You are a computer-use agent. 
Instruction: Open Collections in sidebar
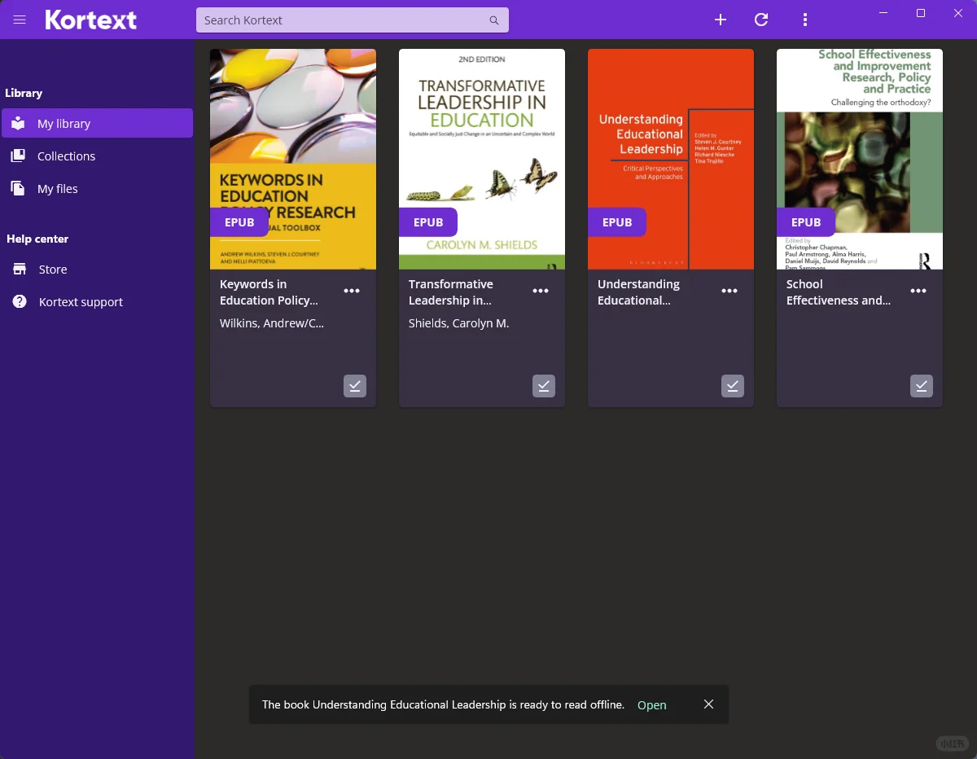pos(97,156)
